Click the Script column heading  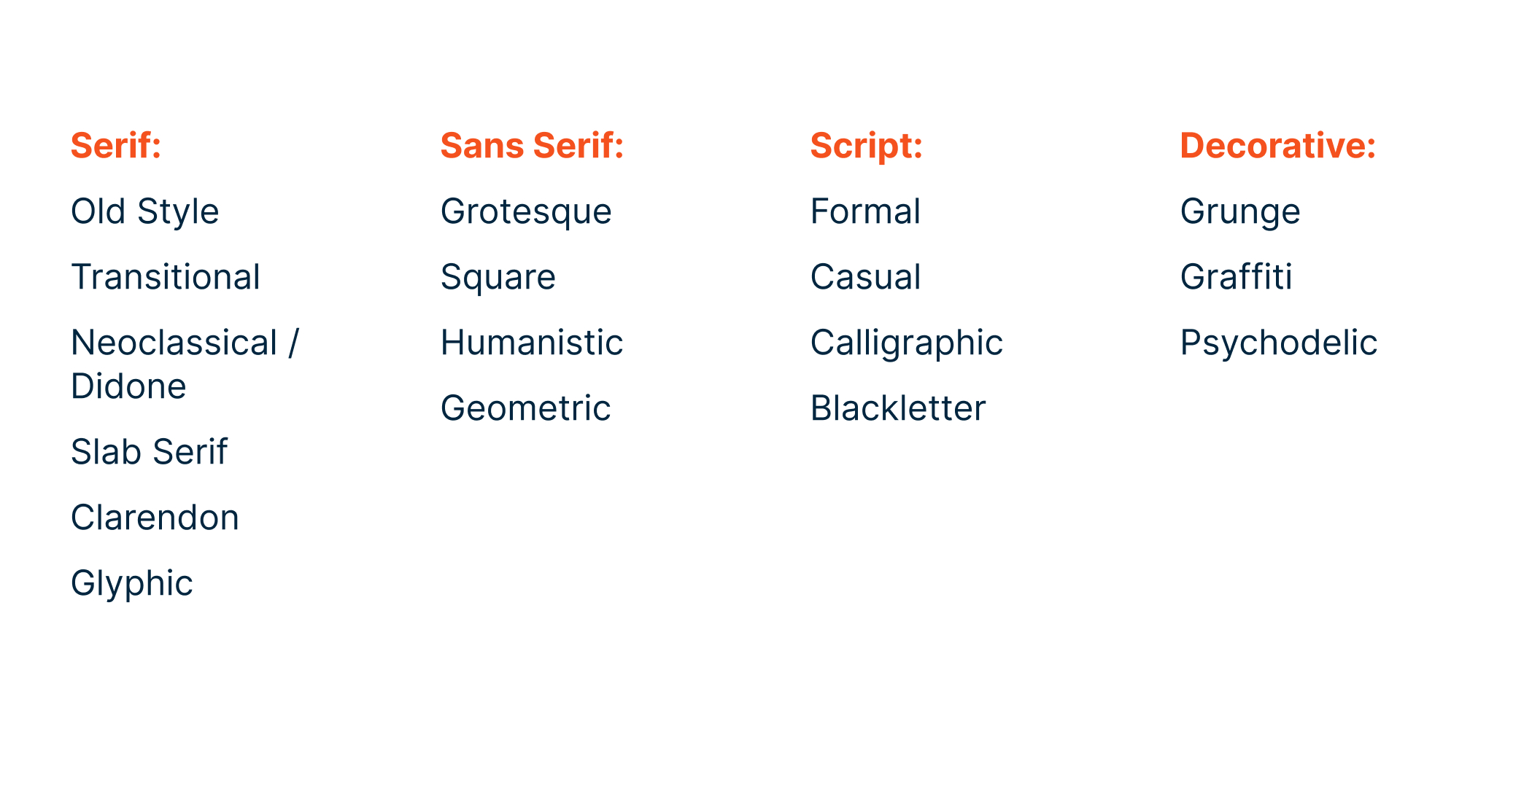[x=866, y=145]
